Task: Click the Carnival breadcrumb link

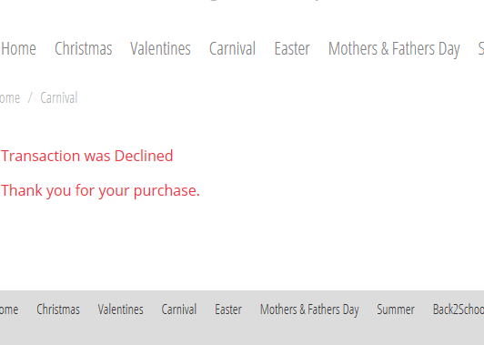Action: tap(59, 98)
